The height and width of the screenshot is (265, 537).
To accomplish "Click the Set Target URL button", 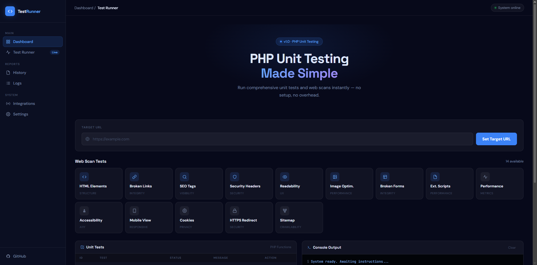I will pyautogui.click(x=496, y=139).
